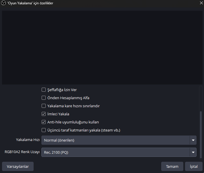Open the Yakalama Hızı combo box
Image resolution: width=204 pixels, height=173 pixels.
pyautogui.click(x=115, y=140)
